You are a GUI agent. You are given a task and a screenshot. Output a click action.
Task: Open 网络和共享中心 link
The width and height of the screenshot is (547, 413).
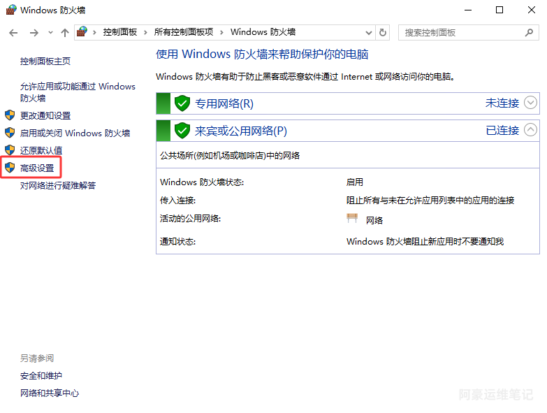tap(50, 393)
